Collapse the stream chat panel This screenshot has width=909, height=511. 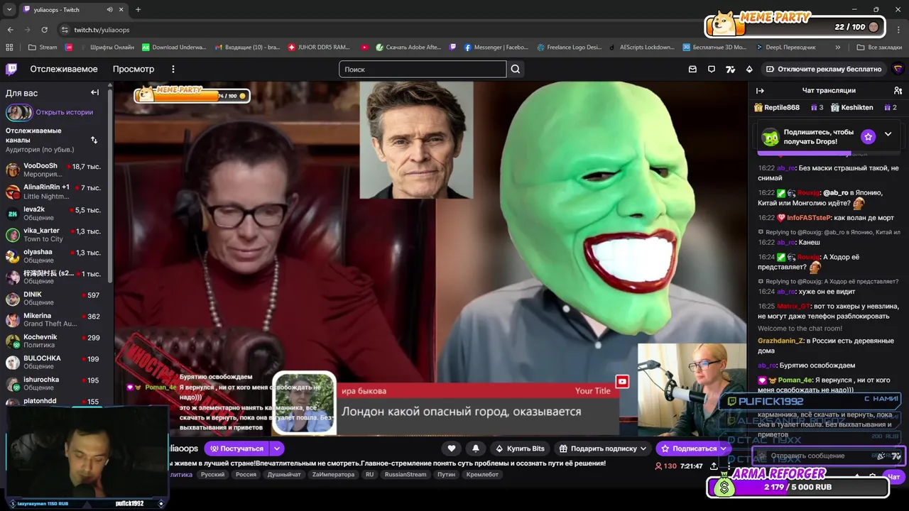pos(760,90)
